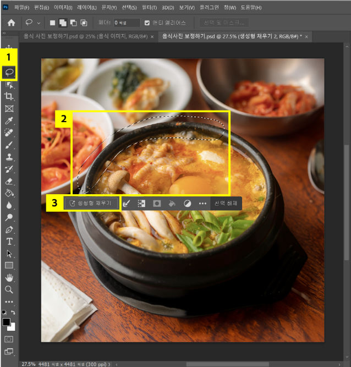Choose Subtract from Selection mode

tap(73, 23)
